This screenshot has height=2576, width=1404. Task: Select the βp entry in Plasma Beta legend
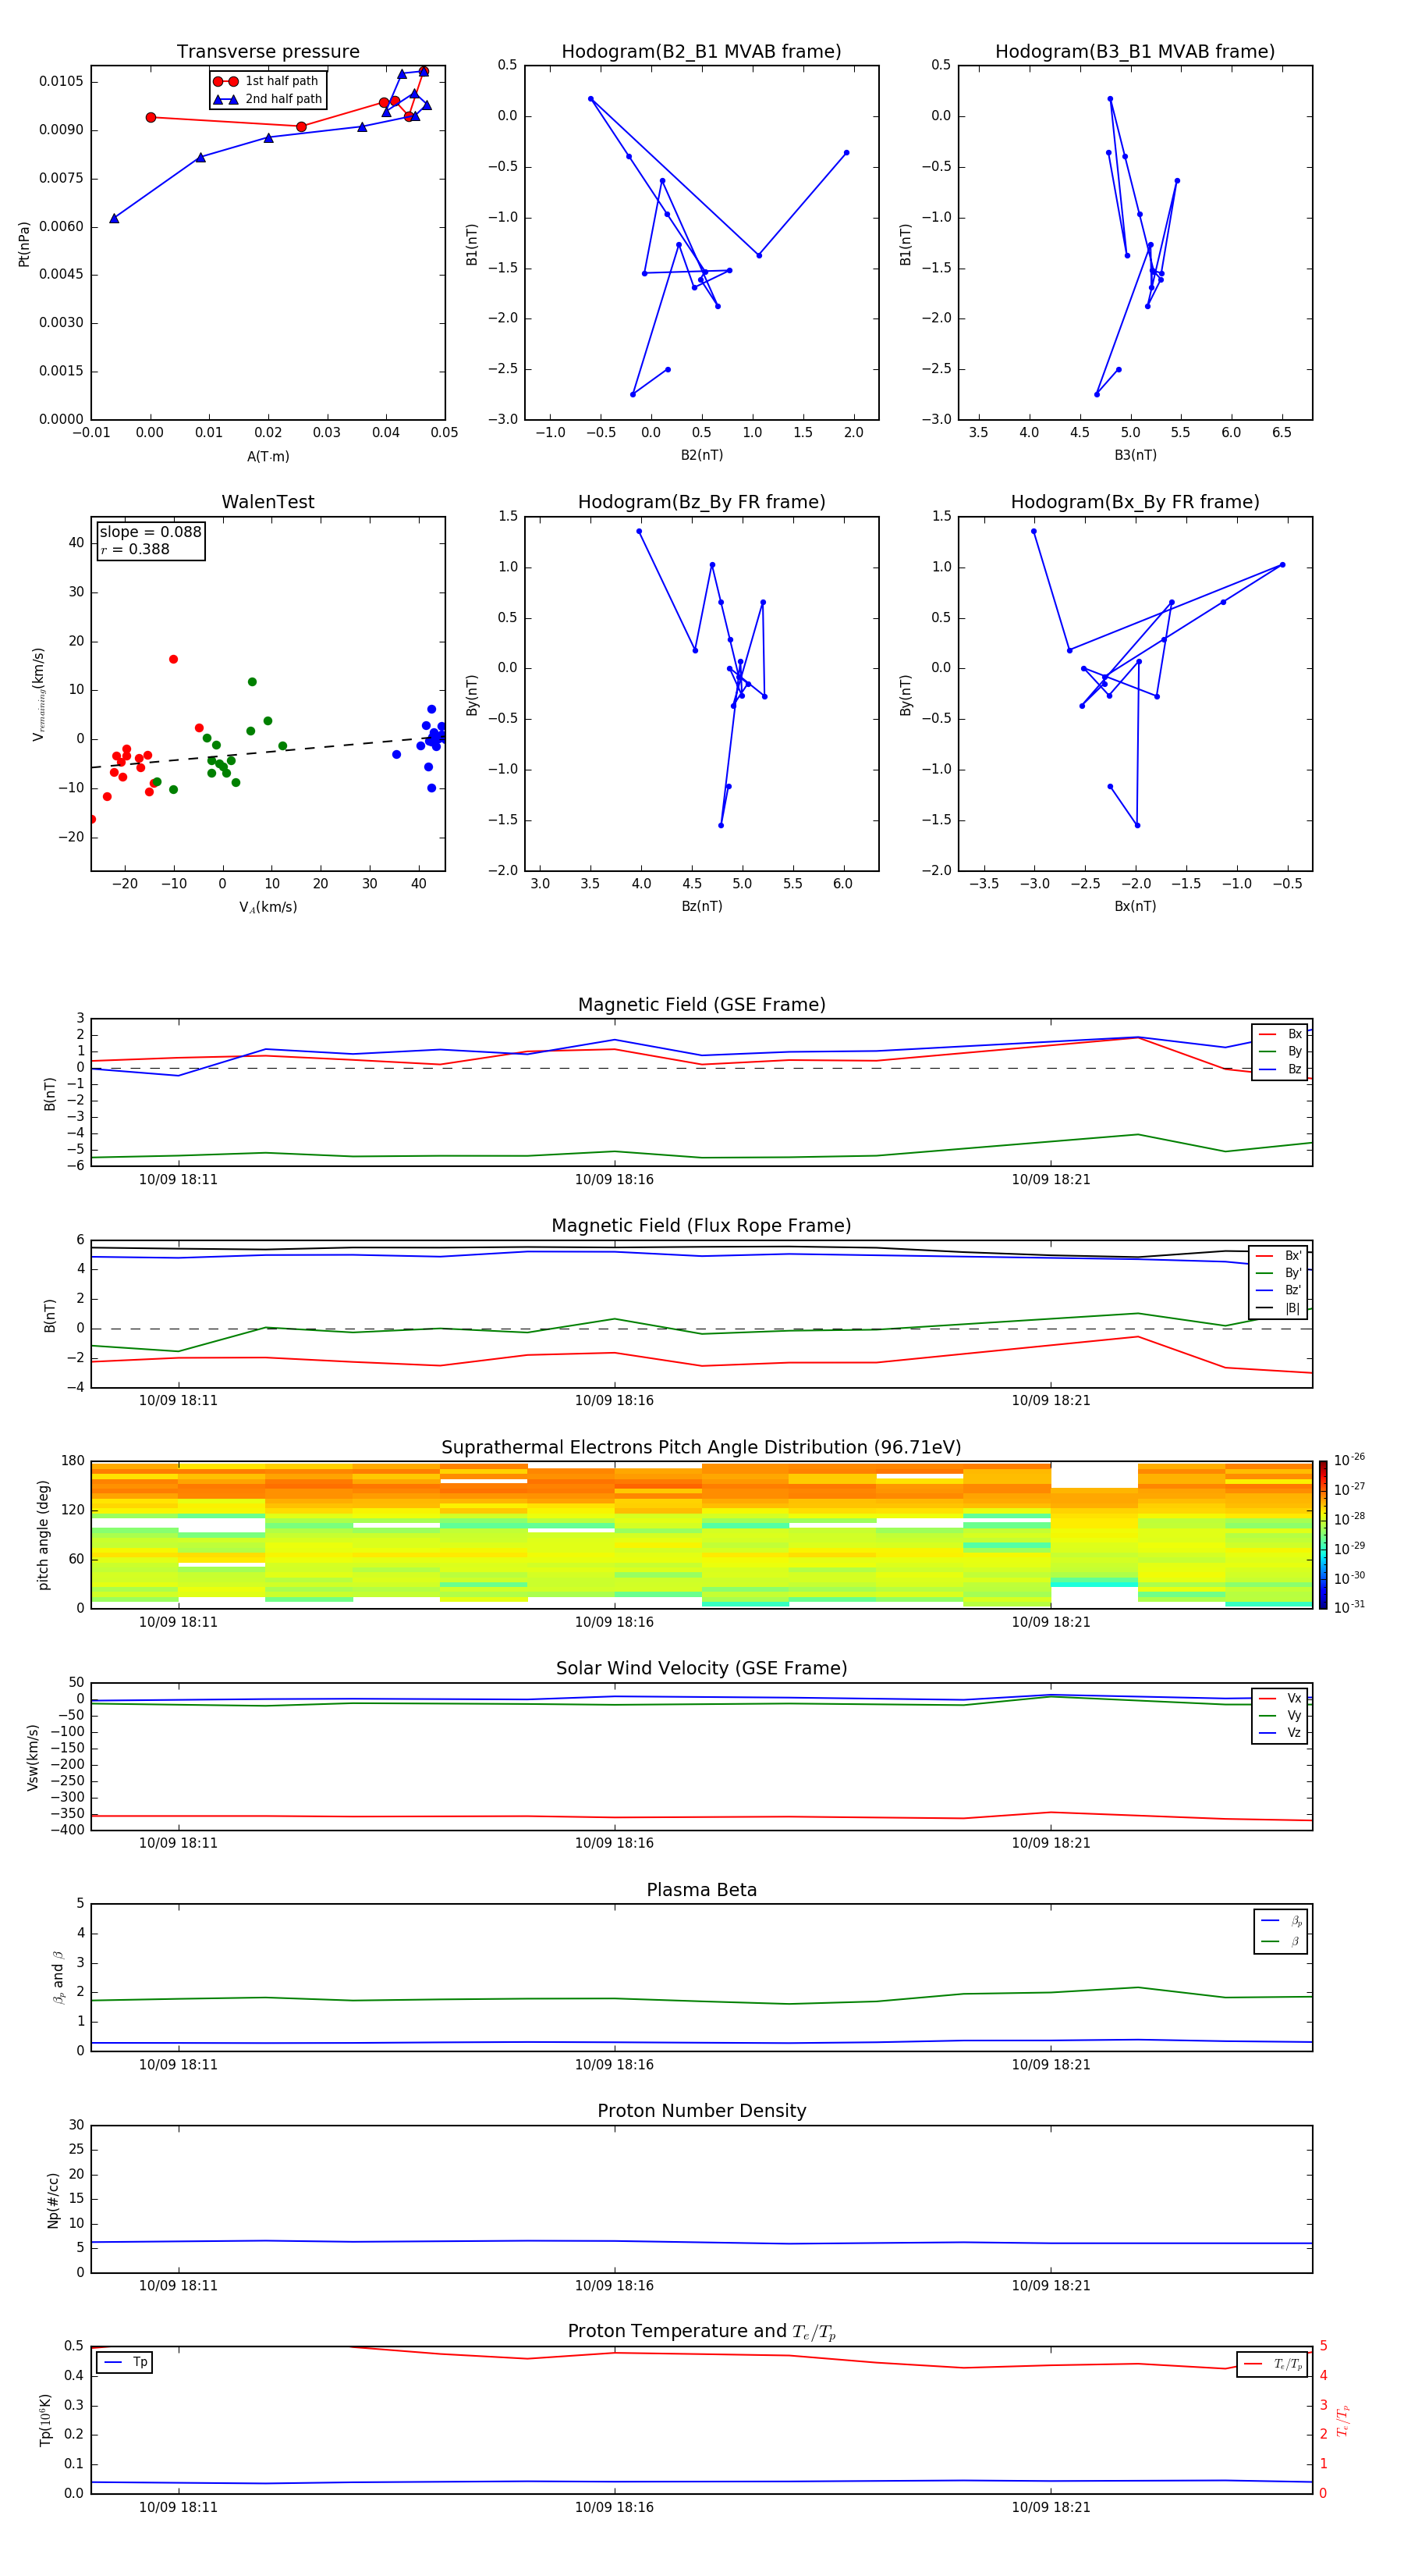pos(1281,1921)
